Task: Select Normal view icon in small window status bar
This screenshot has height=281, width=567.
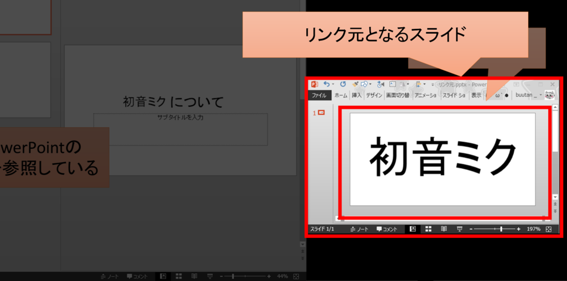Action: (x=413, y=228)
